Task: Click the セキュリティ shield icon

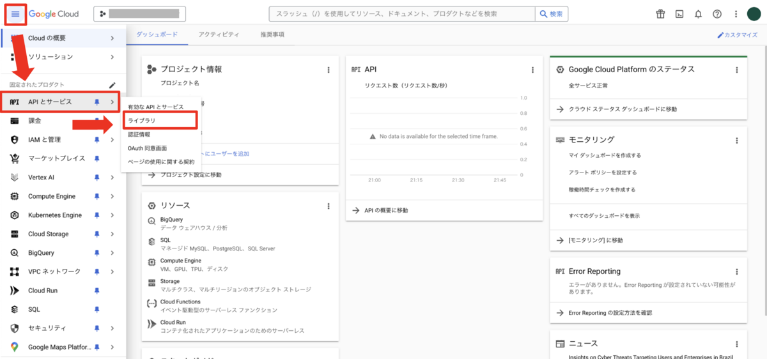Action: (x=15, y=328)
